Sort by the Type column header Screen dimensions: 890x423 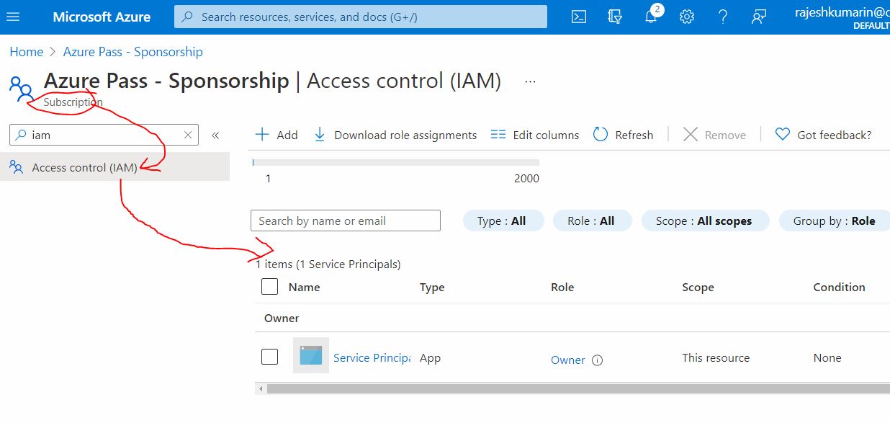click(x=432, y=287)
